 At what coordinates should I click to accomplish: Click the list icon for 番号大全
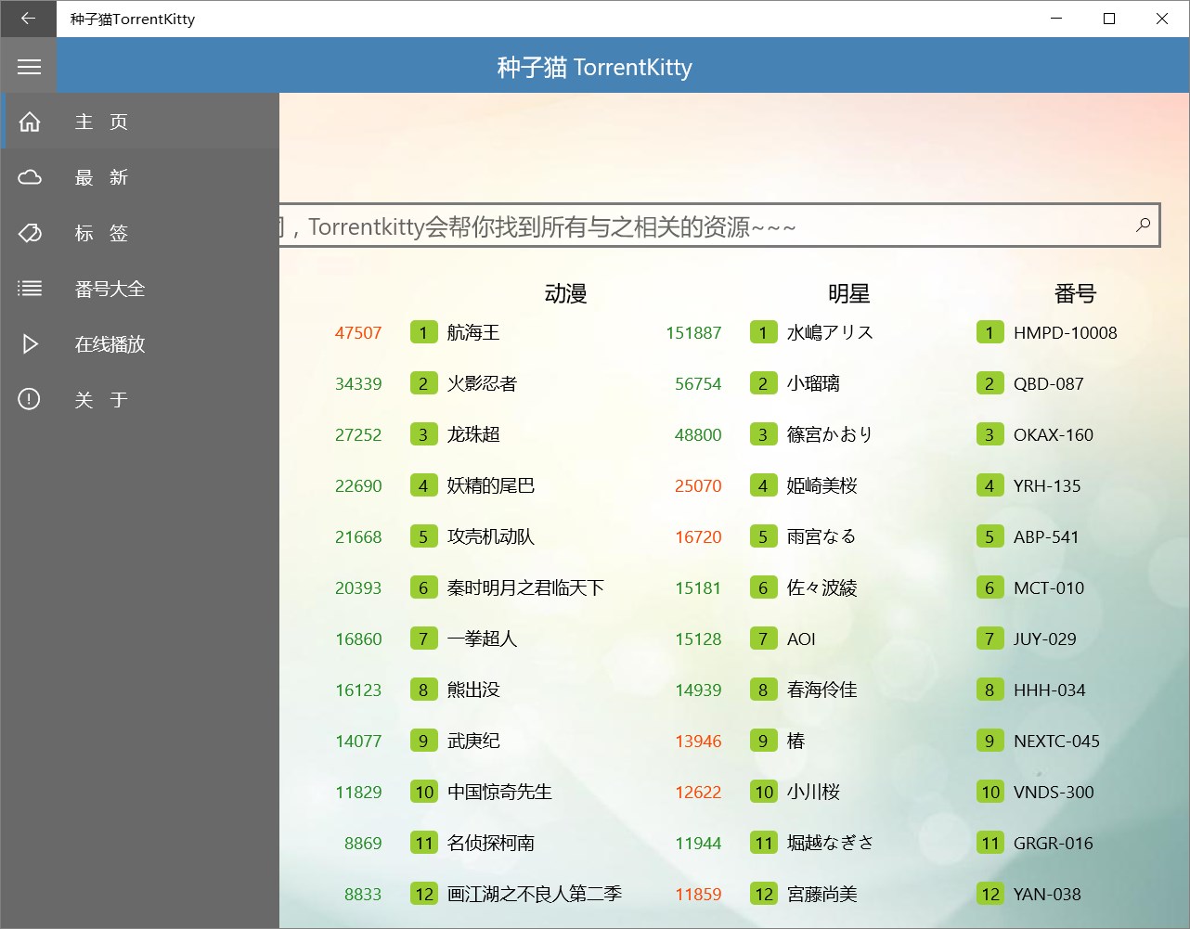pos(30,289)
